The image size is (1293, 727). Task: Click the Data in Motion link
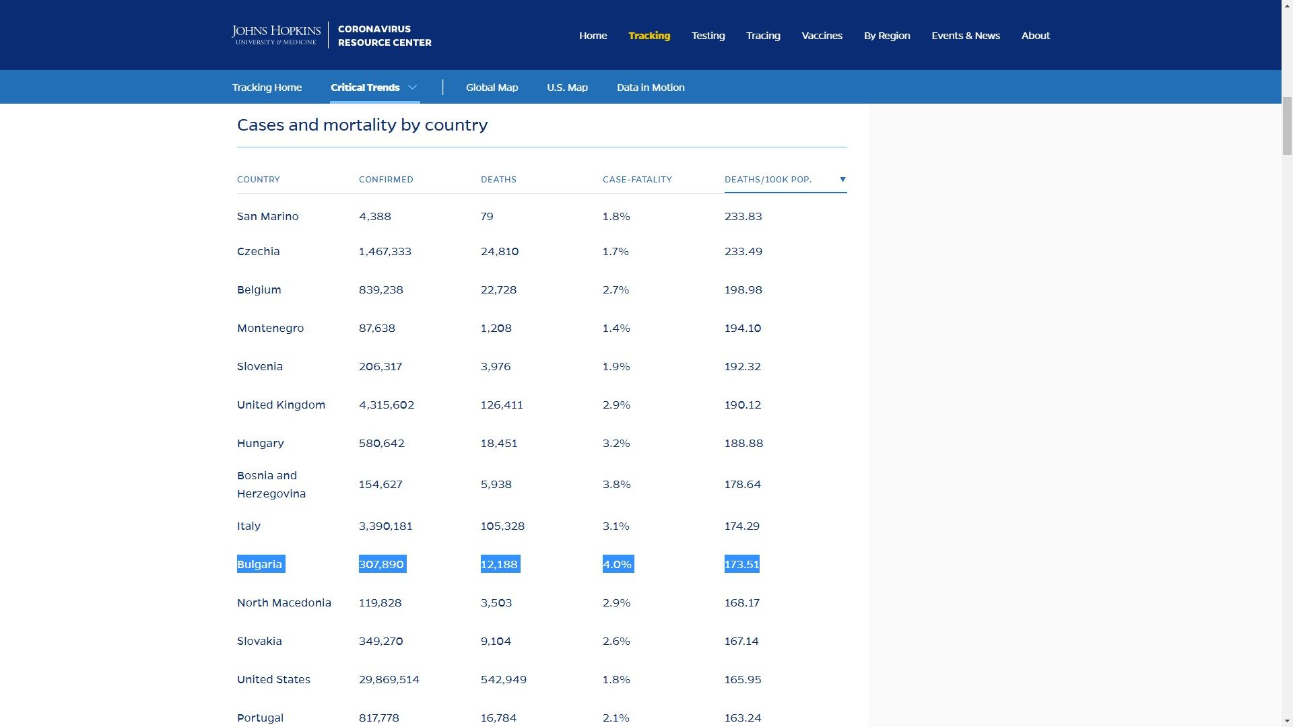click(x=650, y=87)
